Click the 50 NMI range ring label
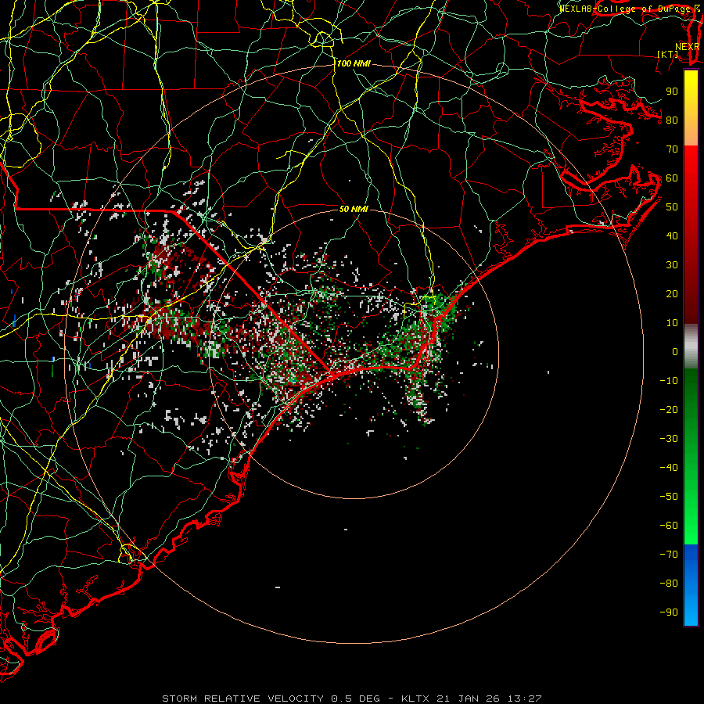704x704 pixels. (x=354, y=209)
